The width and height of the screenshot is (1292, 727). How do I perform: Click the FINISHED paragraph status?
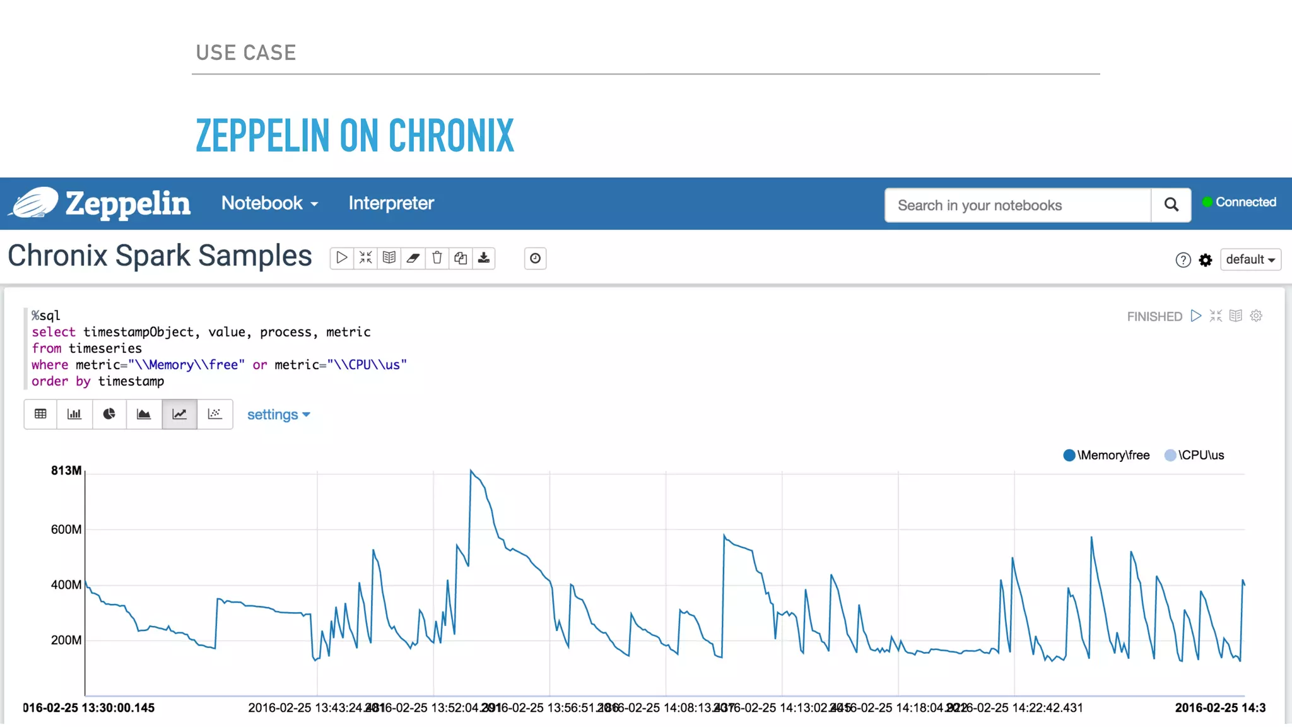point(1154,316)
